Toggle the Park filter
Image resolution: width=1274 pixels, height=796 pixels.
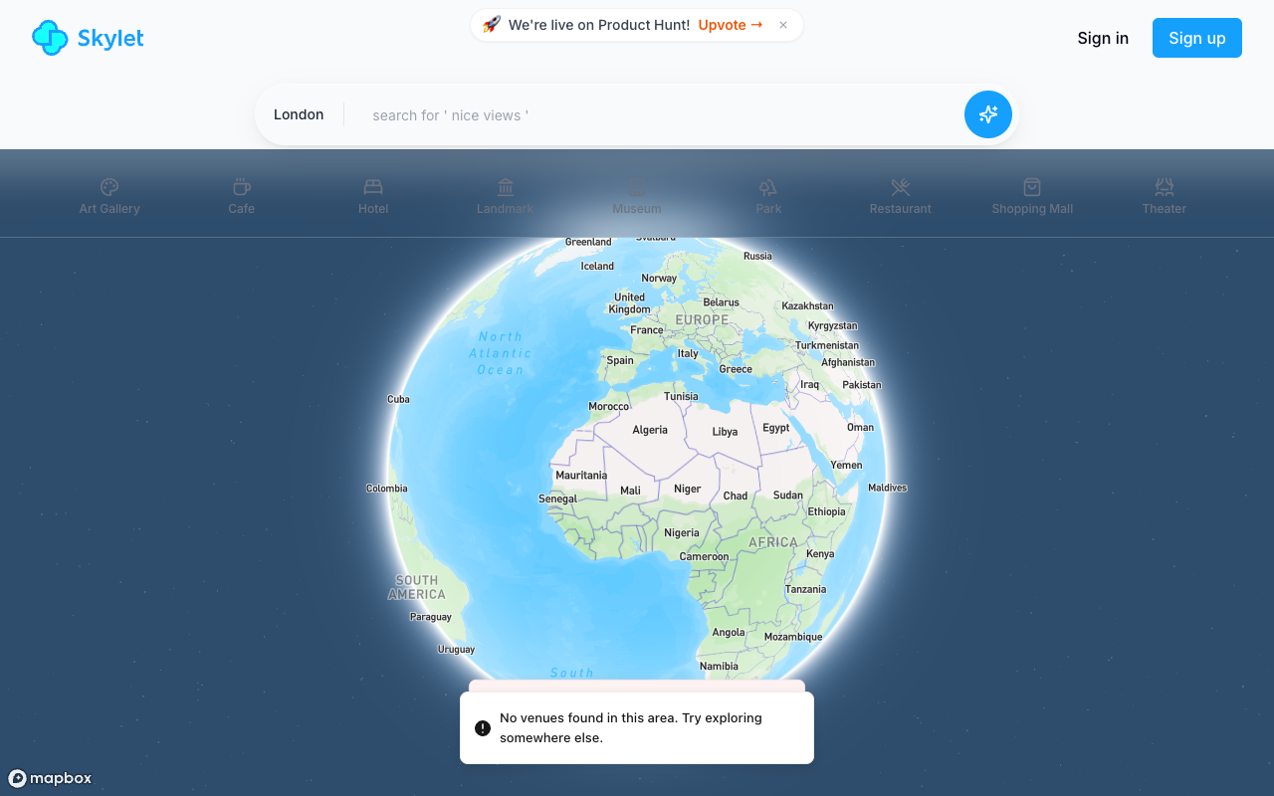coord(768,194)
